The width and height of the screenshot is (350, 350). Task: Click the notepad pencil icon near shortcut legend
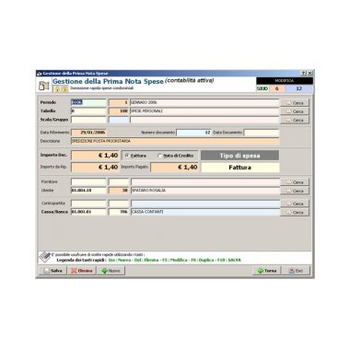point(45,257)
